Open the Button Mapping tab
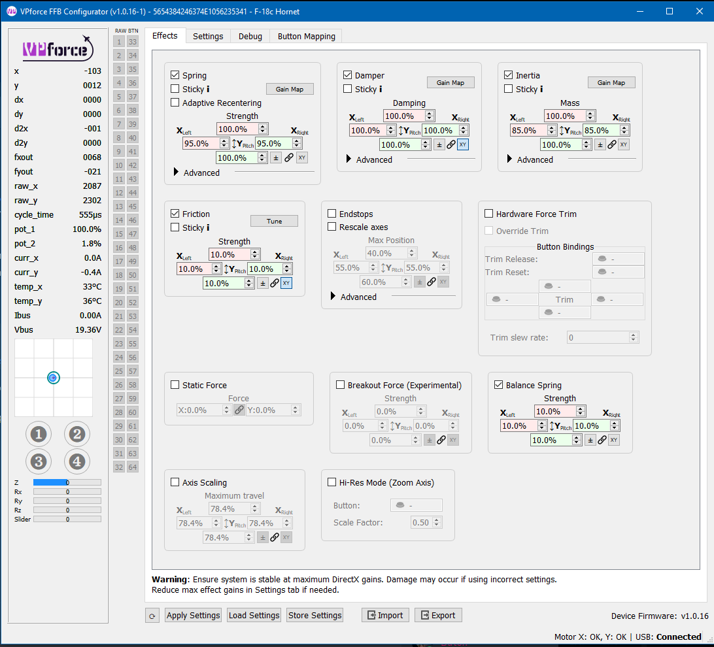714x647 pixels. (x=307, y=37)
